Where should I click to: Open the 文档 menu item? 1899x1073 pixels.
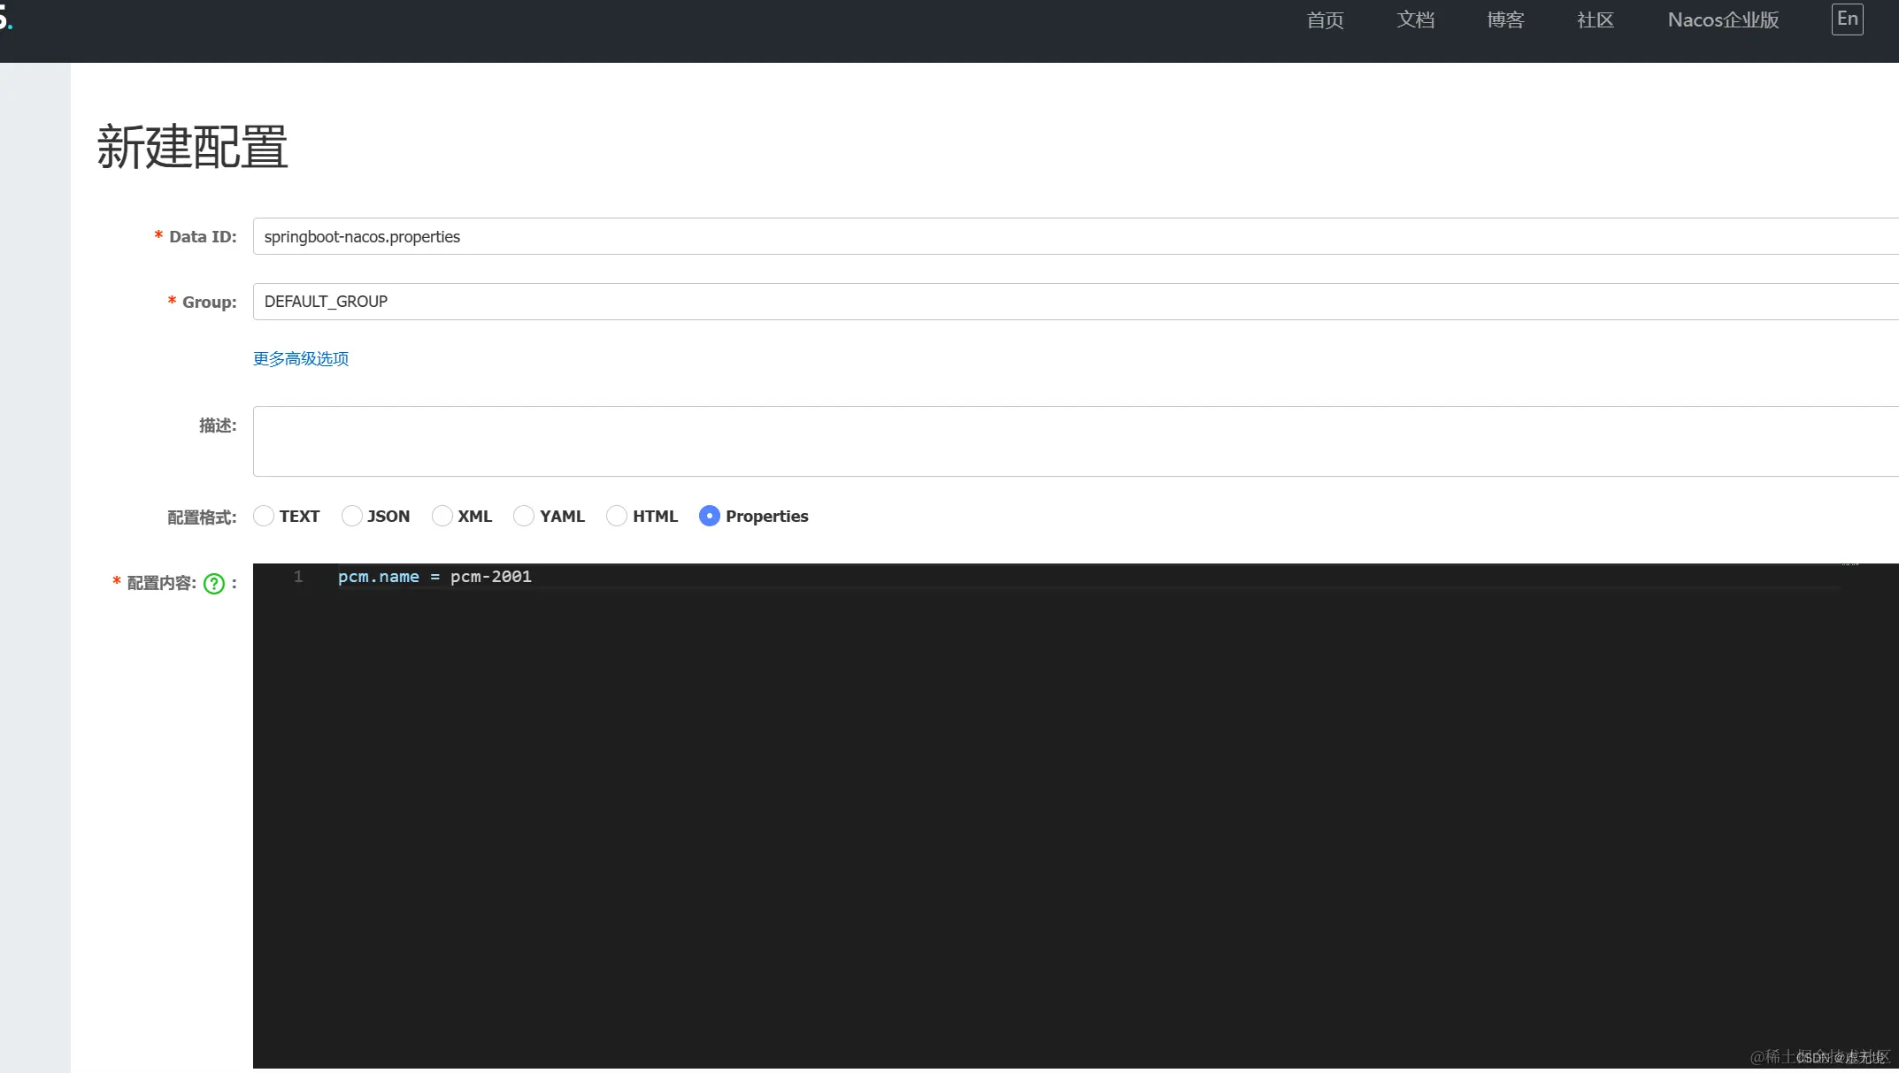[1415, 20]
